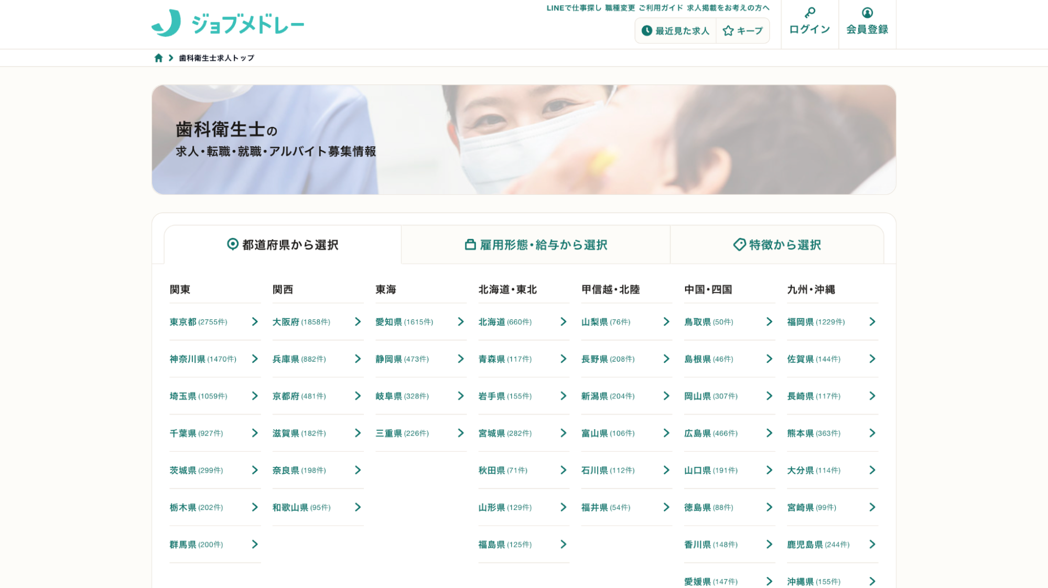
Task: Click the person icon above 会員登録
Action: [867, 13]
